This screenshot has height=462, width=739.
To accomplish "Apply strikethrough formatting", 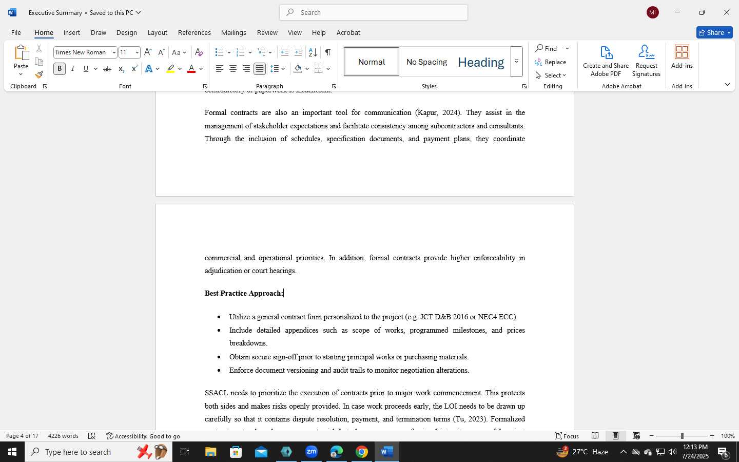I will (107, 69).
